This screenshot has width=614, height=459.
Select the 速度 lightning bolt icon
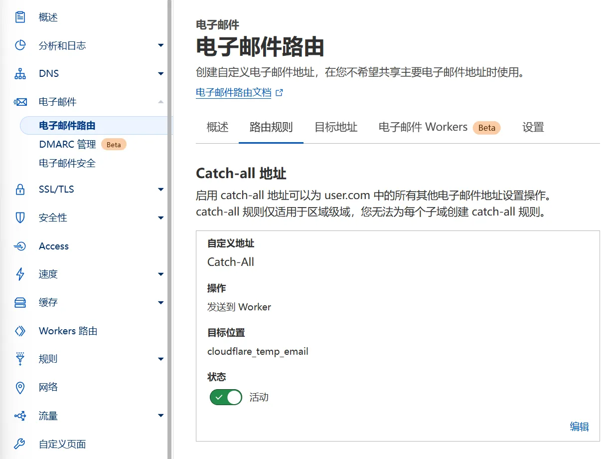coord(20,274)
